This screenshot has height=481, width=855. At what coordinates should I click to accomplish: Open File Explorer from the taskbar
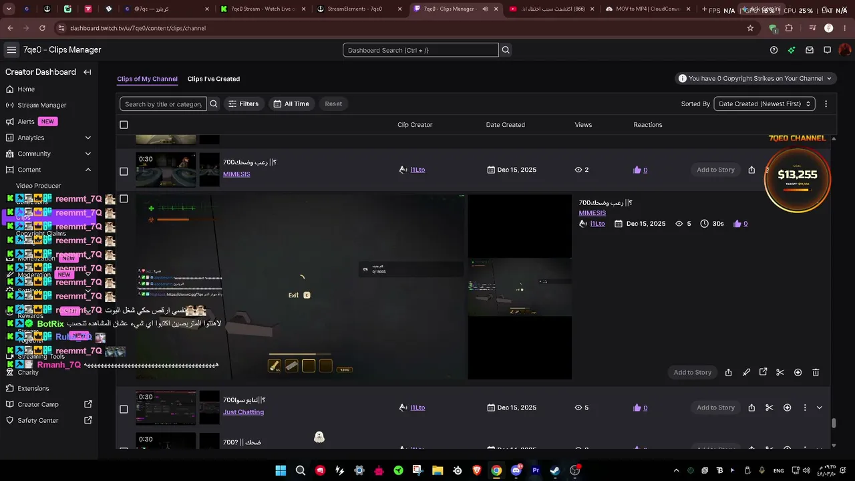pos(438,470)
